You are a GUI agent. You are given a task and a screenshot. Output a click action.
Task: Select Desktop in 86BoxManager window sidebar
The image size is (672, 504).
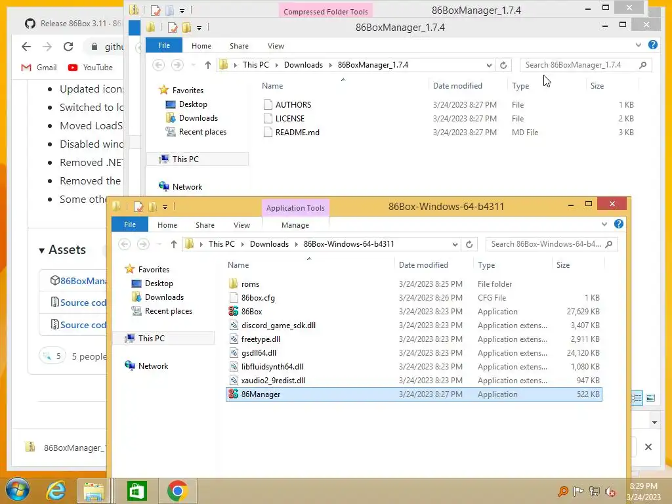pyautogui.click(x=193, y=104)
